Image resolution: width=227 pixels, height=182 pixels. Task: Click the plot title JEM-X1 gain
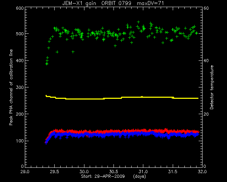pos(79,3)
